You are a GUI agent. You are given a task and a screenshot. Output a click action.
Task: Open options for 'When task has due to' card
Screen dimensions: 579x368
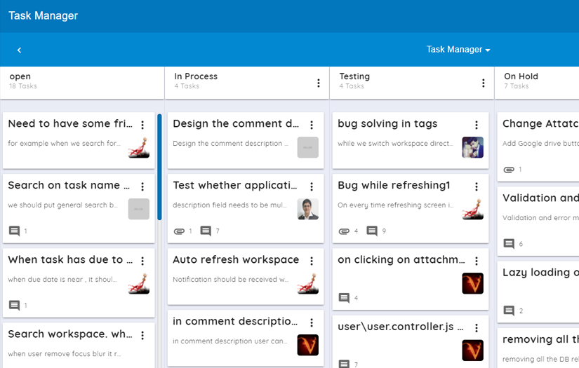tap(142, 261)
